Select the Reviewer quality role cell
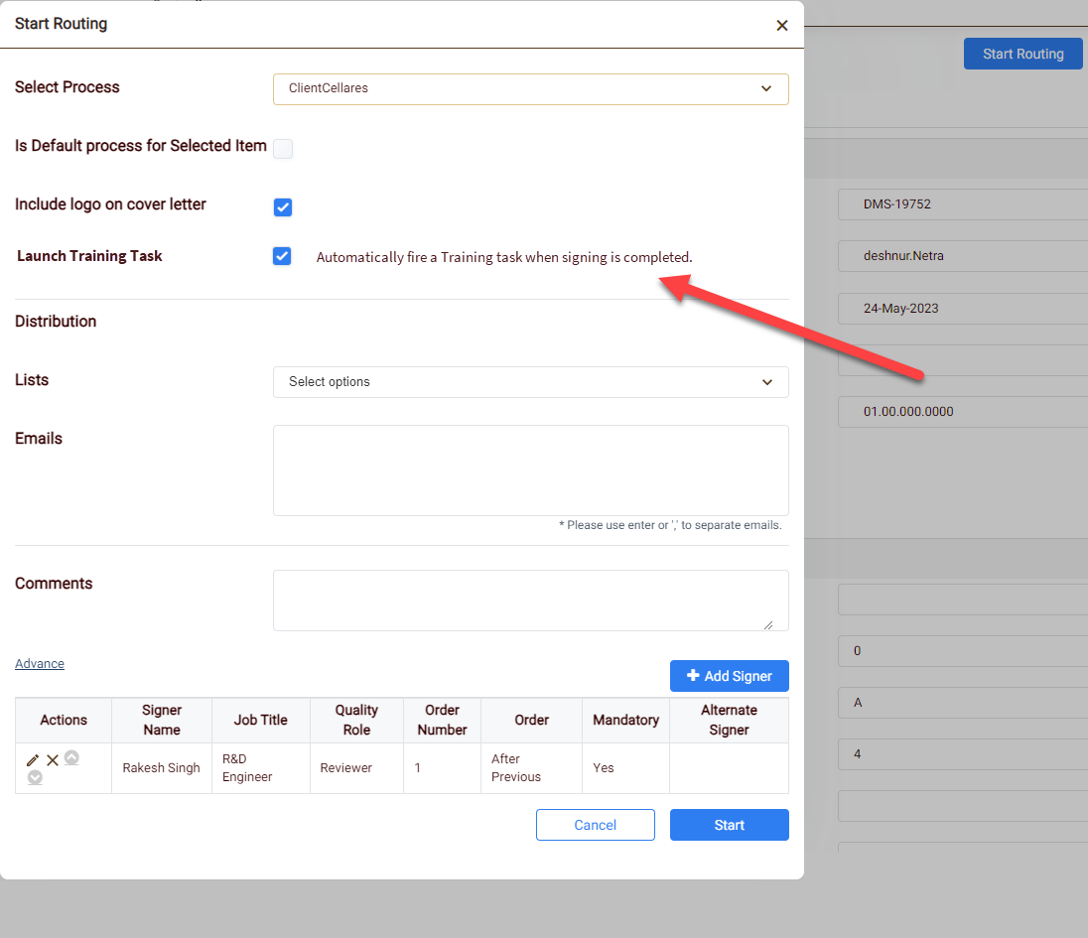 coord(356,768)
